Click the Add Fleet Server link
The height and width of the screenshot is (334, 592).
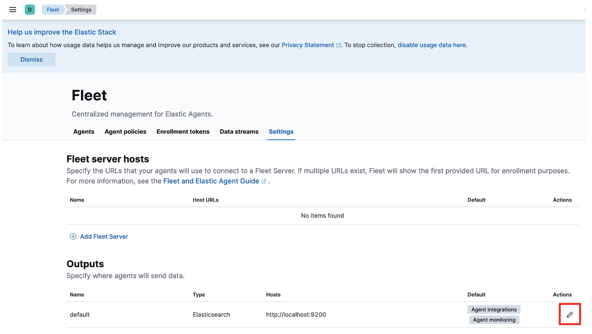[104, 237]
